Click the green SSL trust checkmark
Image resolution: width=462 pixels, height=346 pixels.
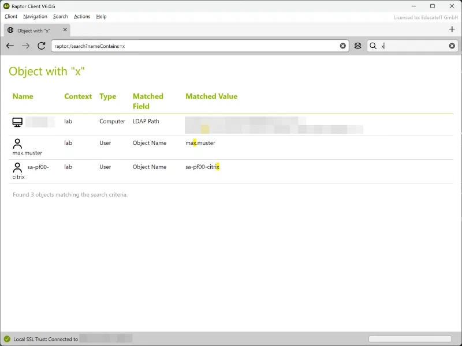tap(7, 339)
